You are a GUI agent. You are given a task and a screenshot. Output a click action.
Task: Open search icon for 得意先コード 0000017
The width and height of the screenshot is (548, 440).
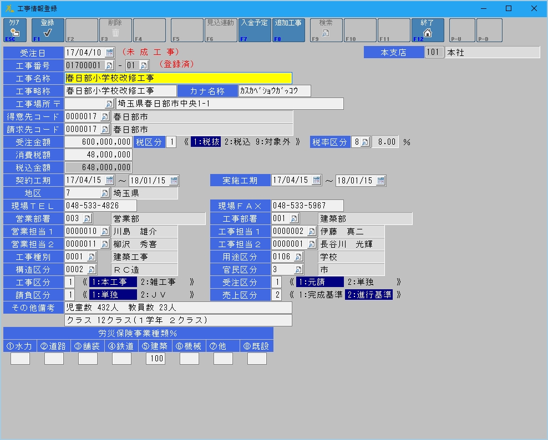click(105, 117)
